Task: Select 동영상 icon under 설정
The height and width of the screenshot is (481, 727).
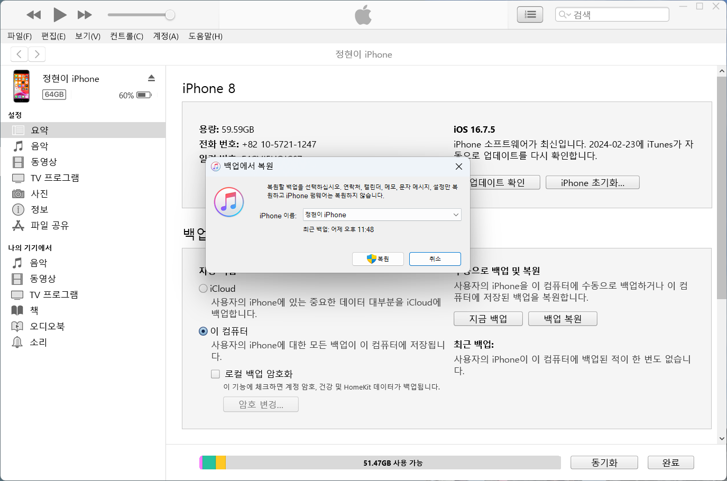Action: tap(19, 162)
